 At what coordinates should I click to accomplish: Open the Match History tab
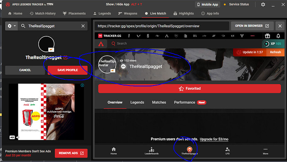[43, 13]
